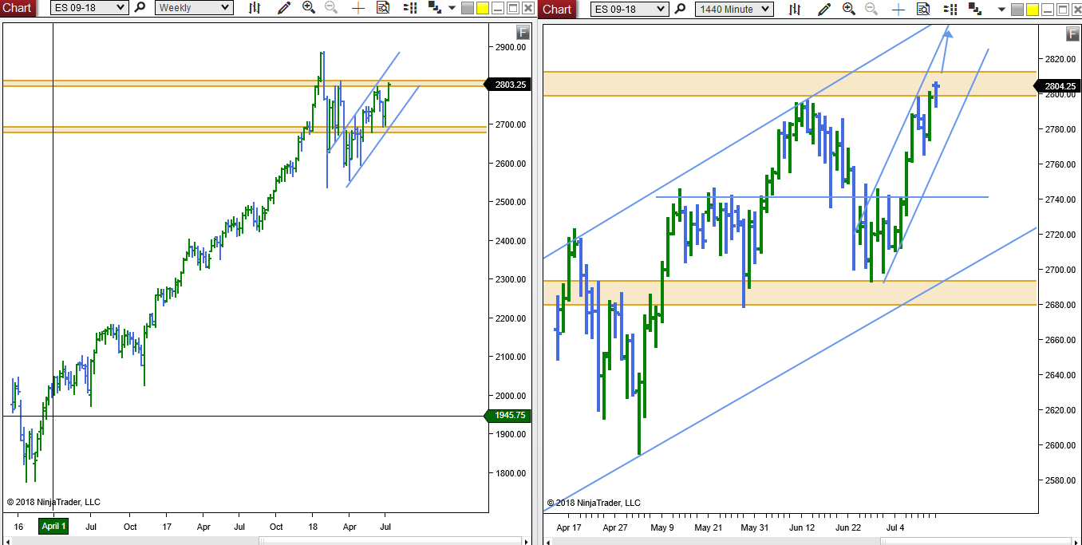Viewport: 1082px width, 545px height.
Task: Show the data box on the Weekly chart
Action: (383, 8)
